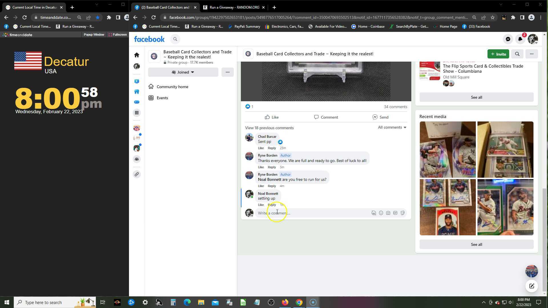The image size is (548, 308).
Task: Click the Write a comment field
Action: pyautogui.click(x=311, y=213)
